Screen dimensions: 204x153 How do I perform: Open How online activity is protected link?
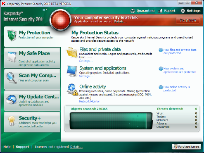click(x=176, y=88)
